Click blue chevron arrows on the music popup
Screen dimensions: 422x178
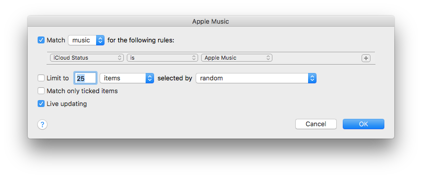(x=100, y=40)
